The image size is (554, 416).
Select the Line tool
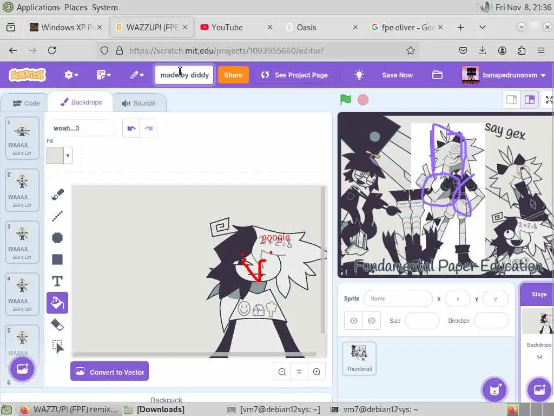57,216
